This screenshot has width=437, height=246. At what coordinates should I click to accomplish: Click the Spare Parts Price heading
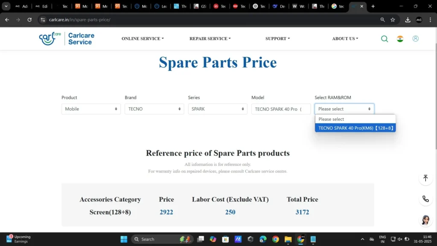tap(218, 62)
